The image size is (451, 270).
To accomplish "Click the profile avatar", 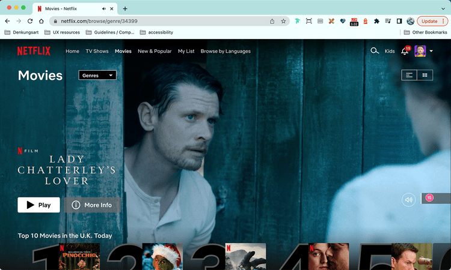I will (420, 51).
